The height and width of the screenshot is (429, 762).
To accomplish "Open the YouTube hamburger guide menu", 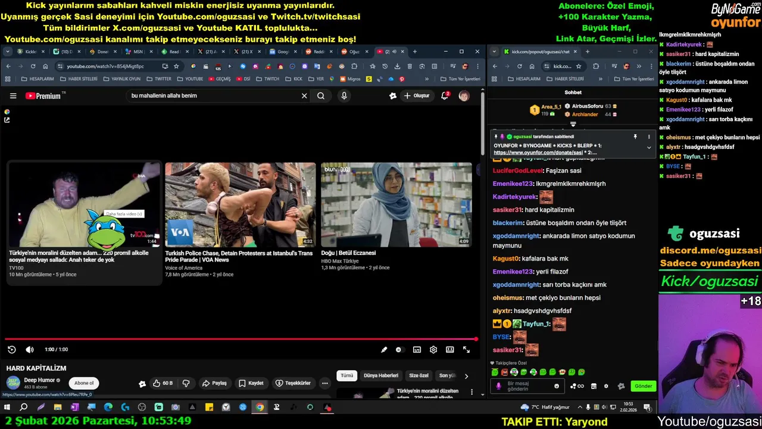I will click(x=13, y=96).
